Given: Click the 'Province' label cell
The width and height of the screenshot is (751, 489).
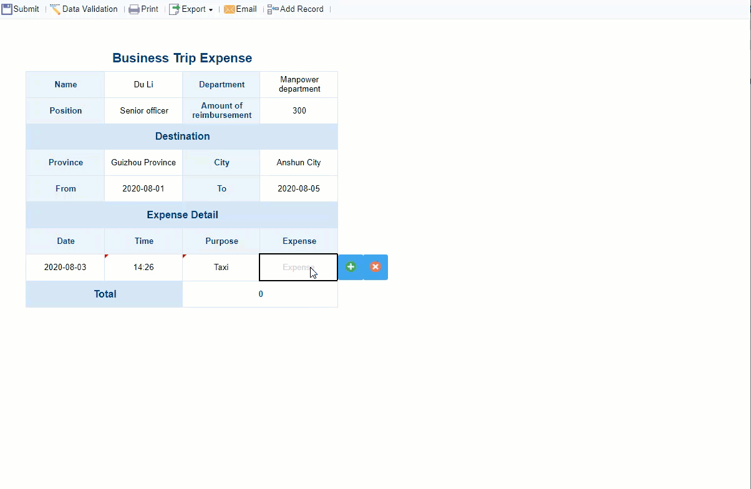Looking at the screenshot, I should click(x=65, y=162).
